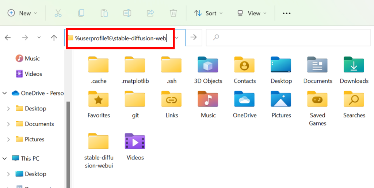This screenshot has height=188, width=374.
Task: Click the Rename icon in toolbar
Action: [x=127, y=13]
